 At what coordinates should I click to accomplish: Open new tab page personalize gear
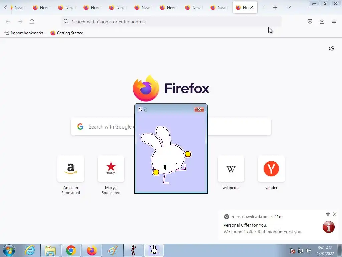click(x=332, y=48)
